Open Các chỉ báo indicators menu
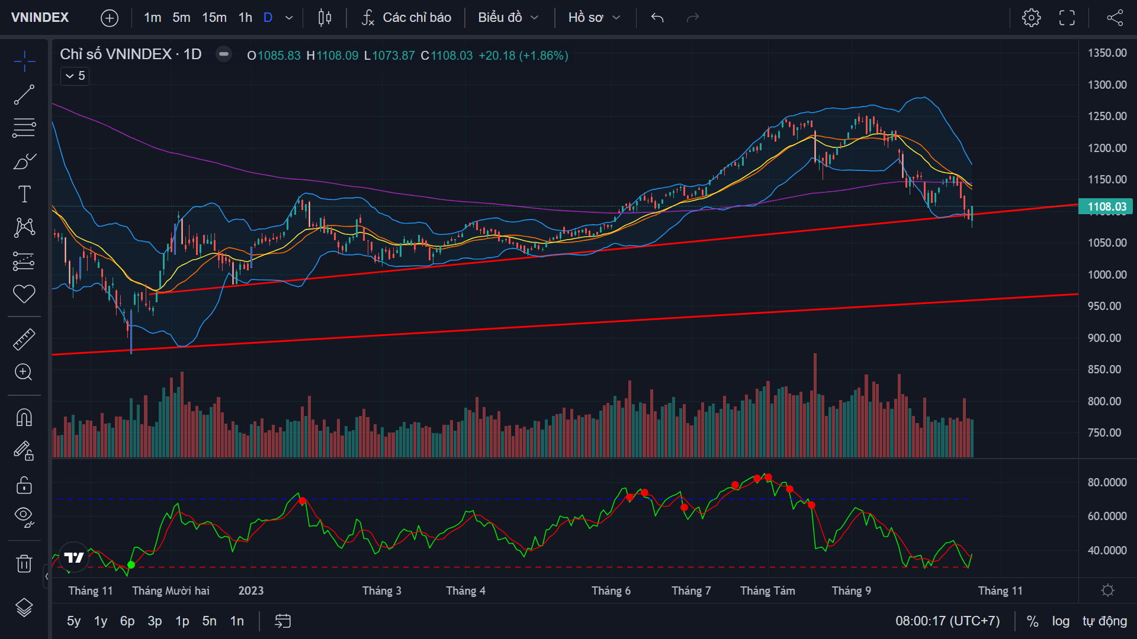Image resolution: width=1137 pixels, height=639 pixels. coord(406,18)
